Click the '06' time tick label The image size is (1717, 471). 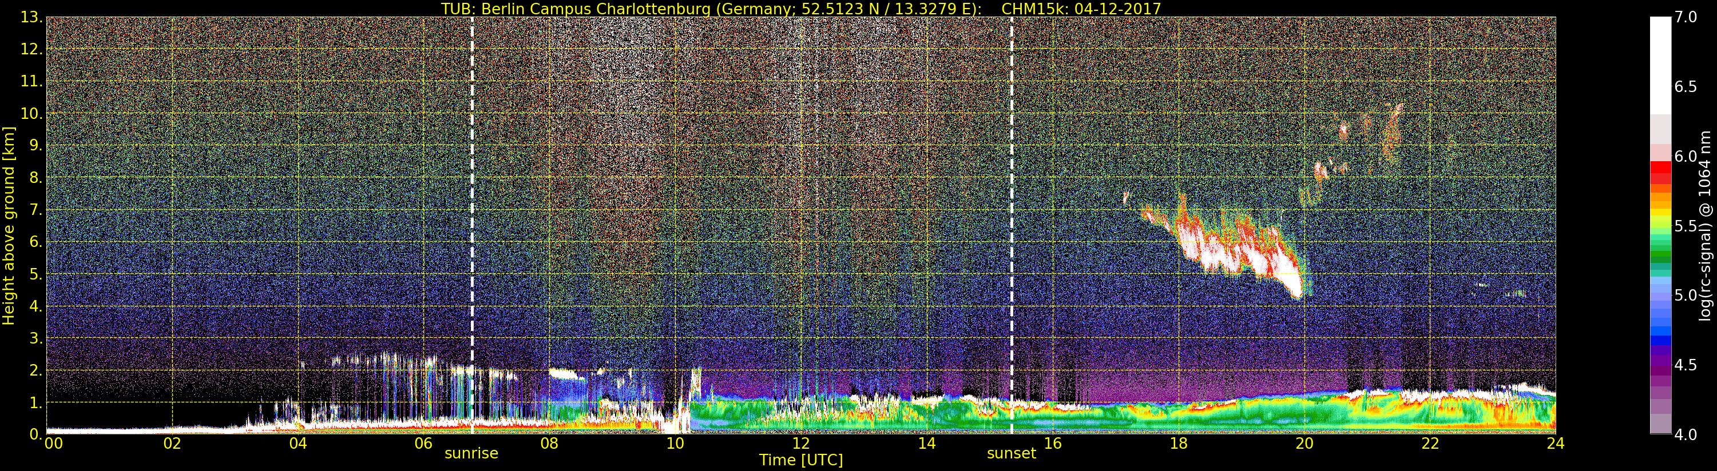coord(423,443)
